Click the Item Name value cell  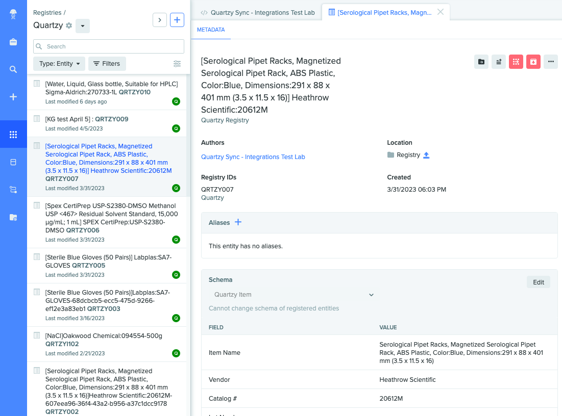point(461,353)
